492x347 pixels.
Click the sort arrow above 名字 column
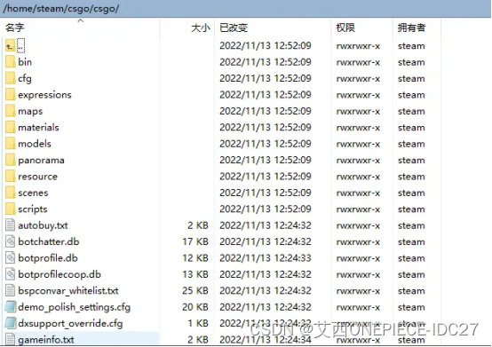[81, 20]
